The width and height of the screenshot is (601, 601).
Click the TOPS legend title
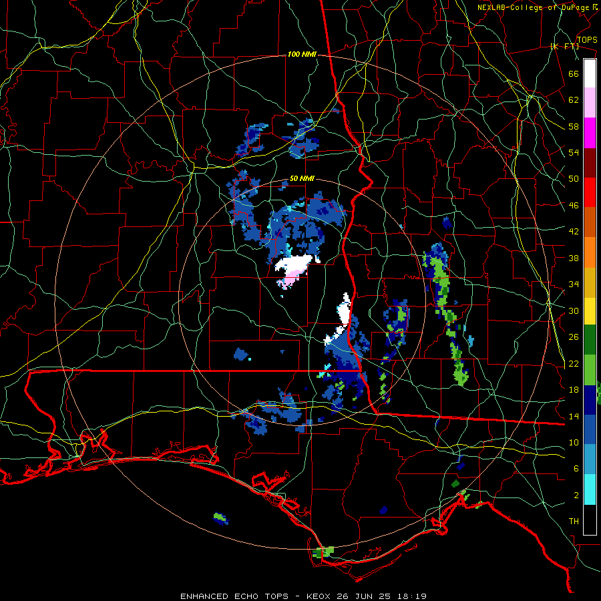pyautogui.click(x=587, y=39)
